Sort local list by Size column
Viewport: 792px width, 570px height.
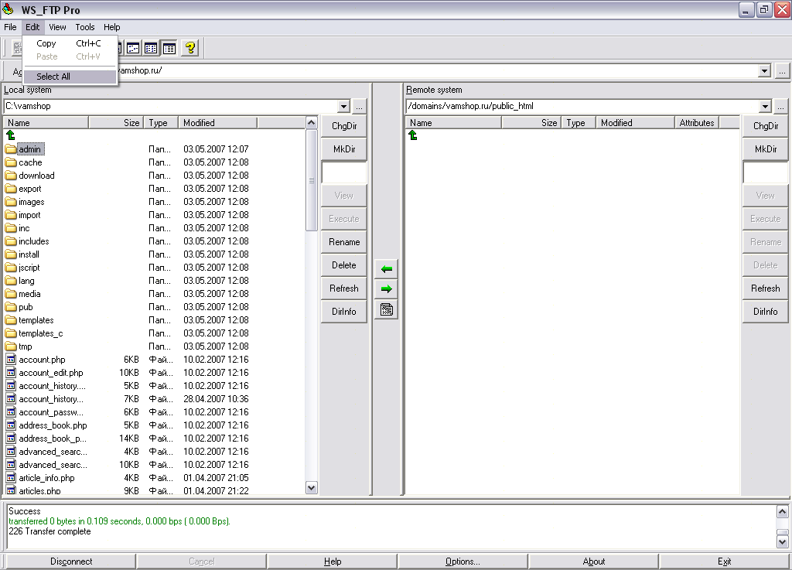[116, 123]
